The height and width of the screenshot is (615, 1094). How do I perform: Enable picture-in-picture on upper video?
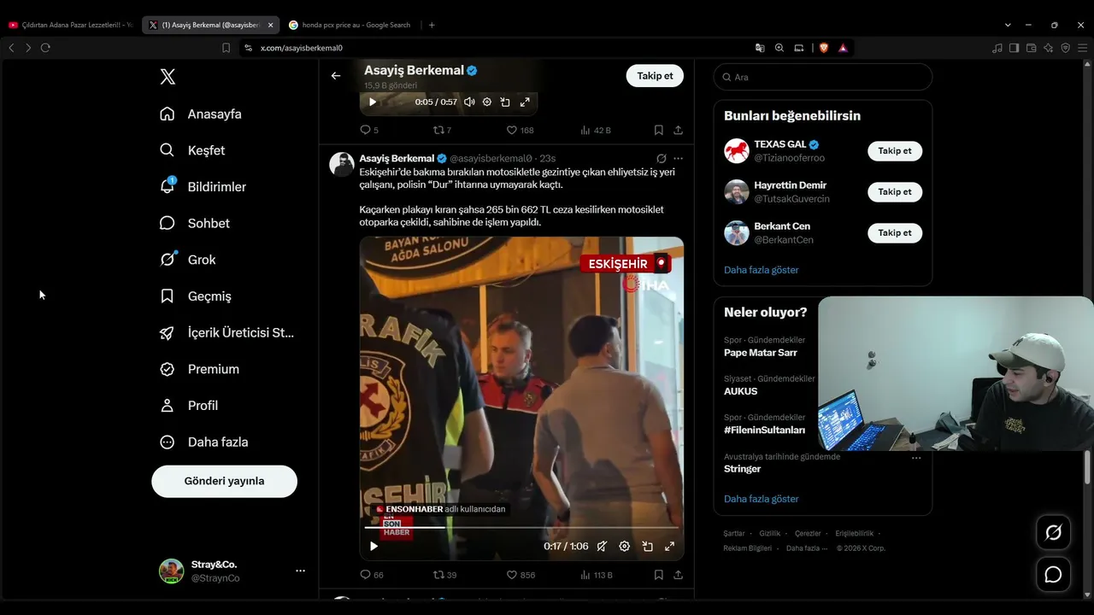[505, 102]
